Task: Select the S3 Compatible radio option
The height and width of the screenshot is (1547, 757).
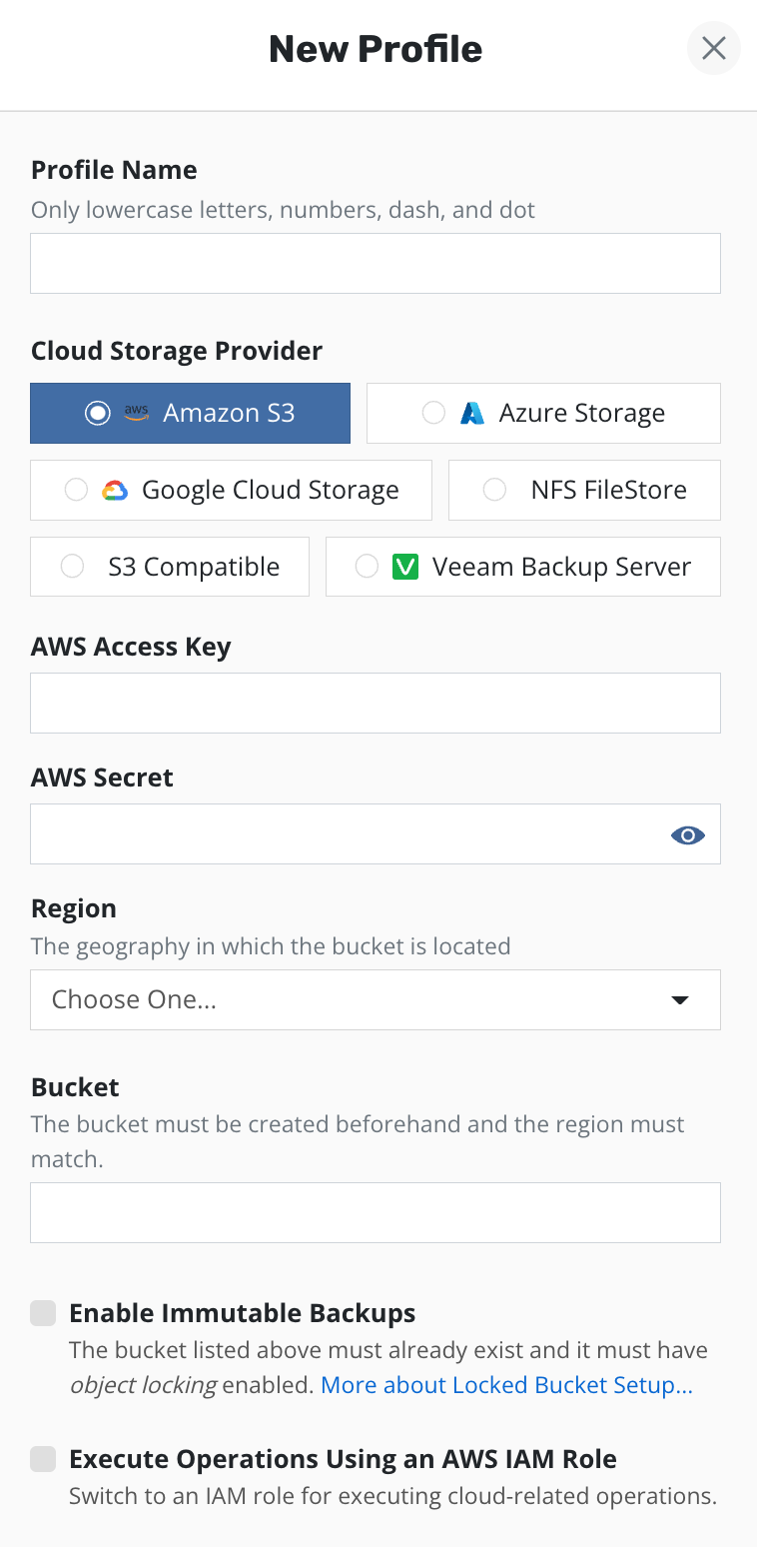Action: [x=72, y=568]
